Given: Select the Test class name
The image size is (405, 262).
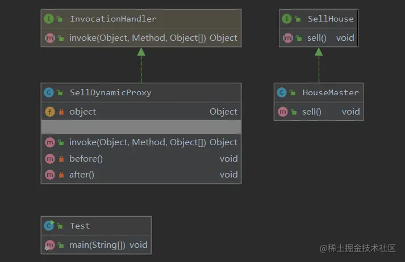Looking at the screenshot, I should pos(80,226).
